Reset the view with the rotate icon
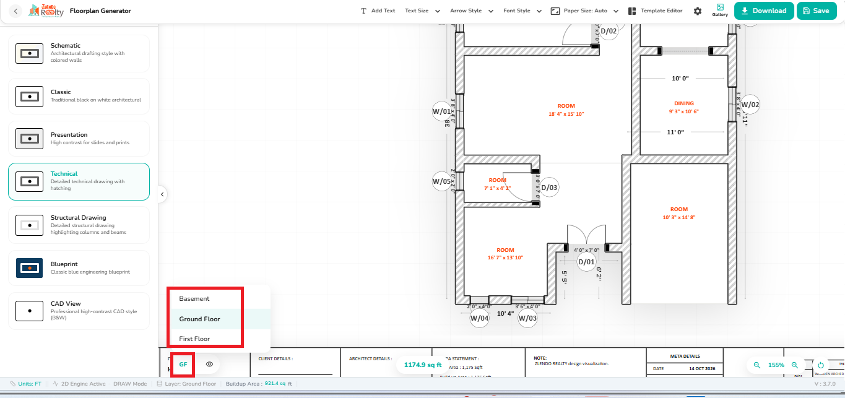 point(821,365)
